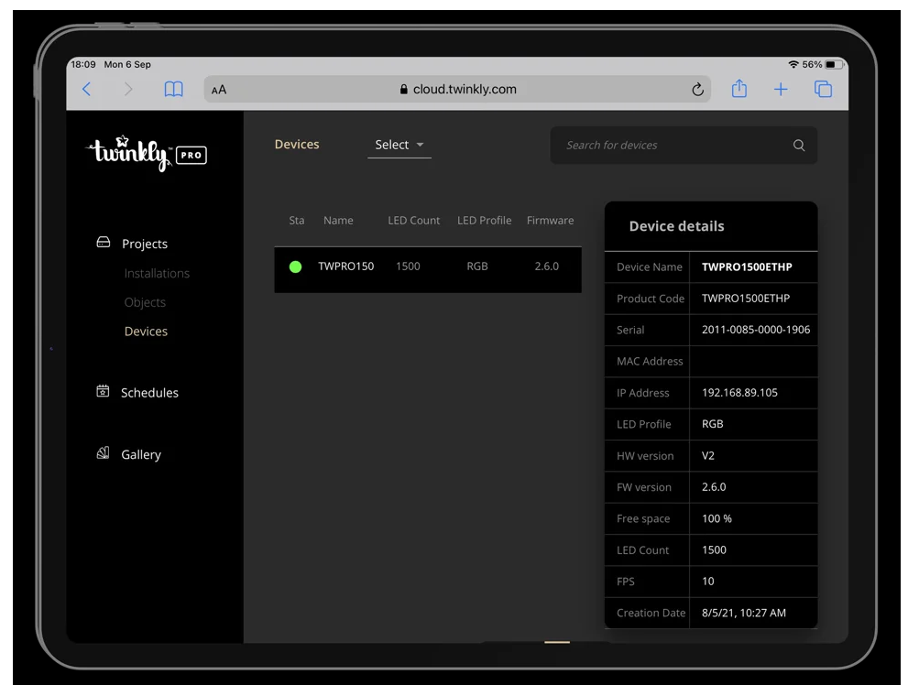Go back with Safari's back arrow
Viewport: 919px width, 696px height.
87,89
